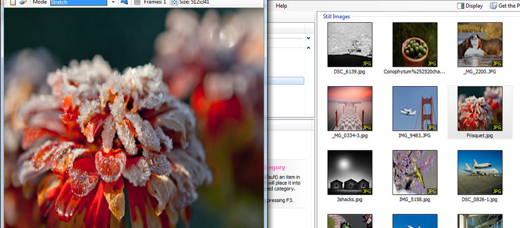Select the Frisquet.jpg flower thumbnail
This screenshot has height=228, width=520.
(x=479, y=108)
